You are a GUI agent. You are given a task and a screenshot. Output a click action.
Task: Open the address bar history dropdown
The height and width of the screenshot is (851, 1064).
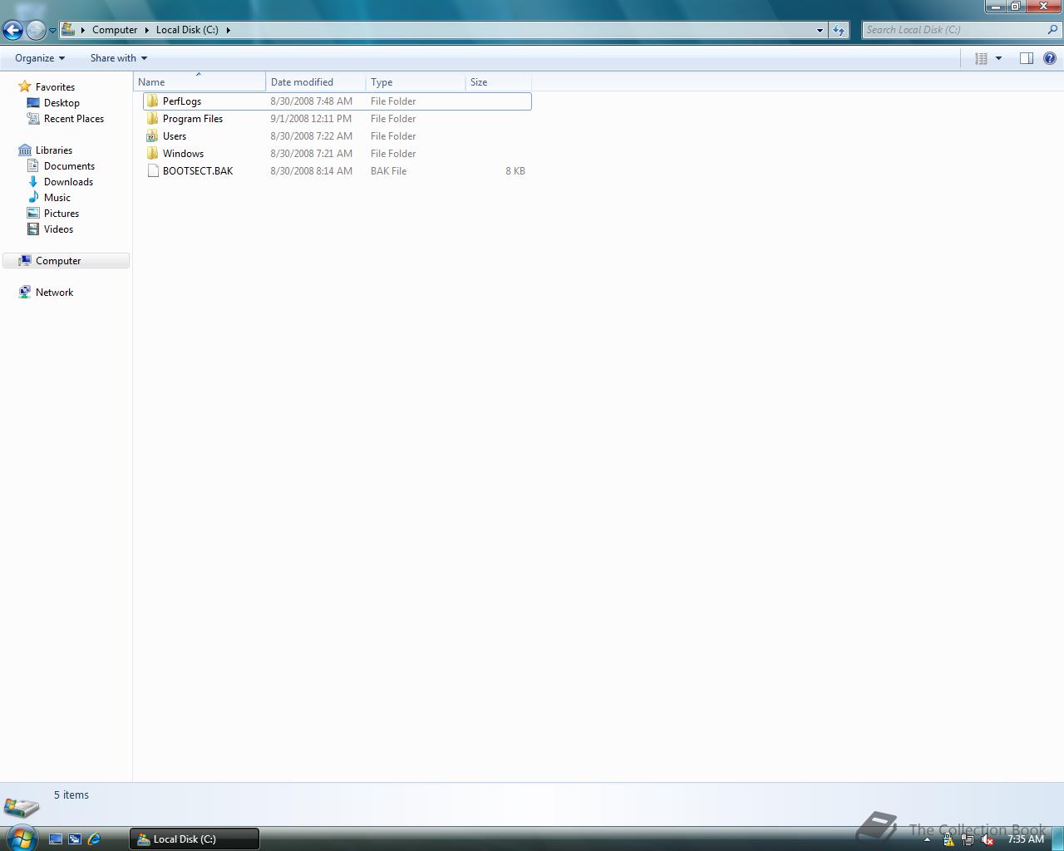click(x=820, y=30)
